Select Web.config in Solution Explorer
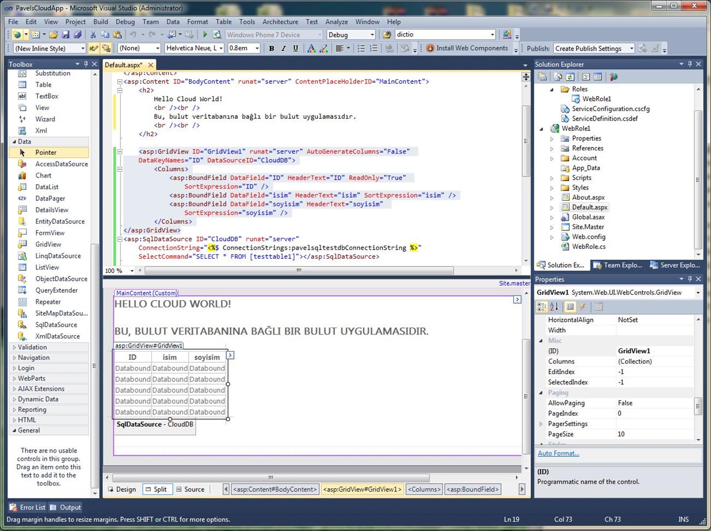The image size is (711, 531). coord(589,237)
